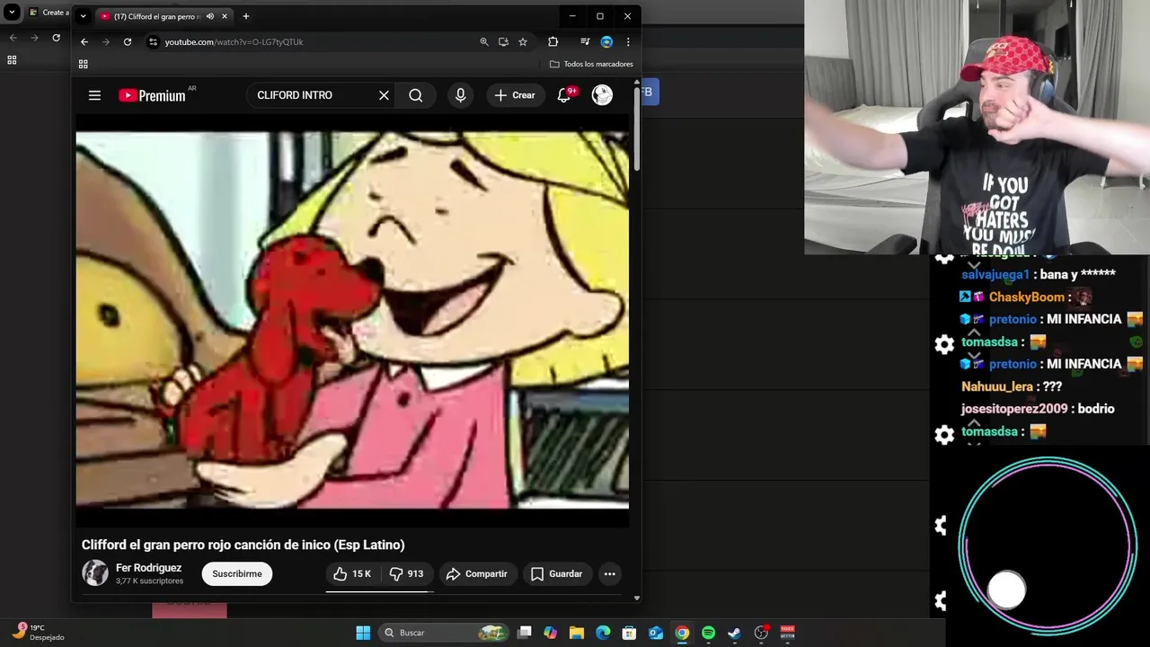
Task: Open the Chrome media controls icon
Action: (x=585, y=41)
